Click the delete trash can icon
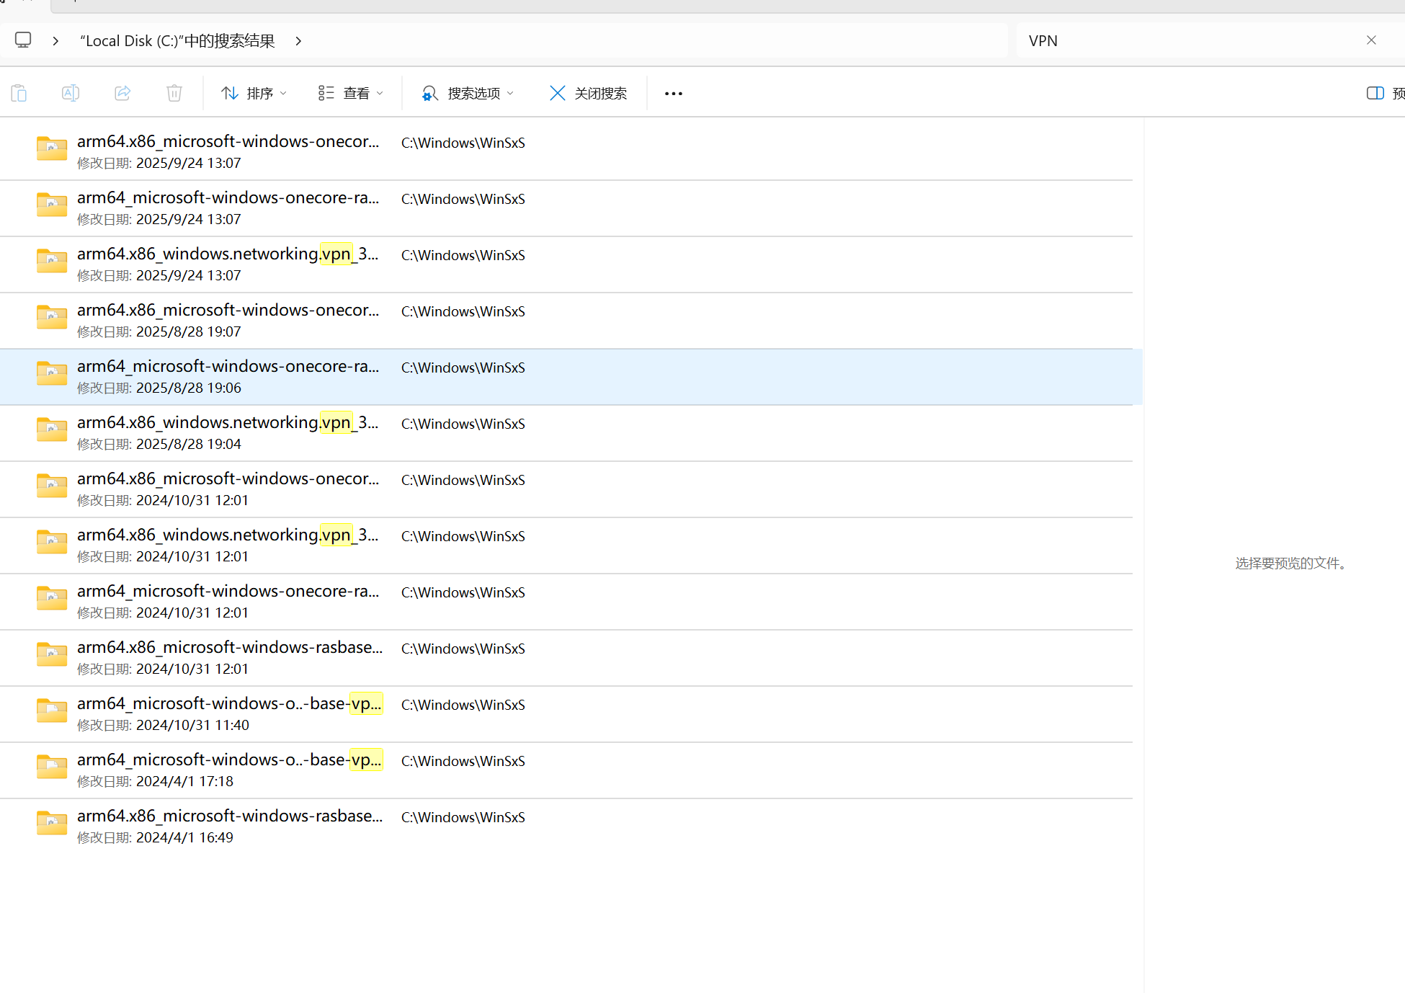 (174, 93)
